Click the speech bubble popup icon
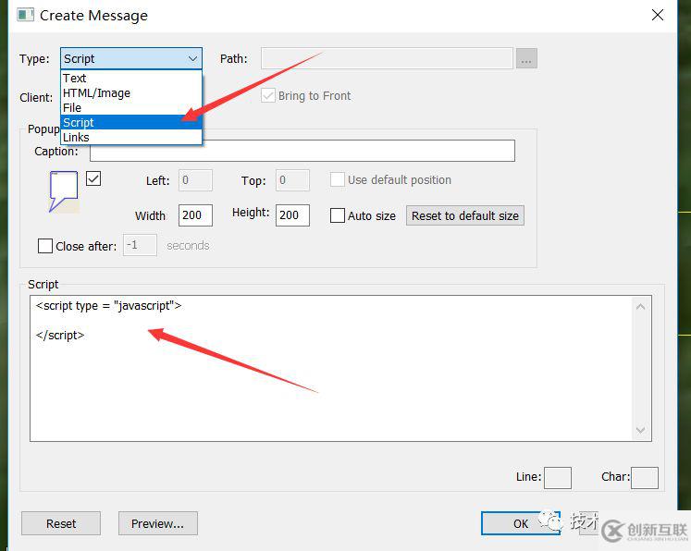The width and height of the screenshot is (691, 551). click(x=64, y=191)
